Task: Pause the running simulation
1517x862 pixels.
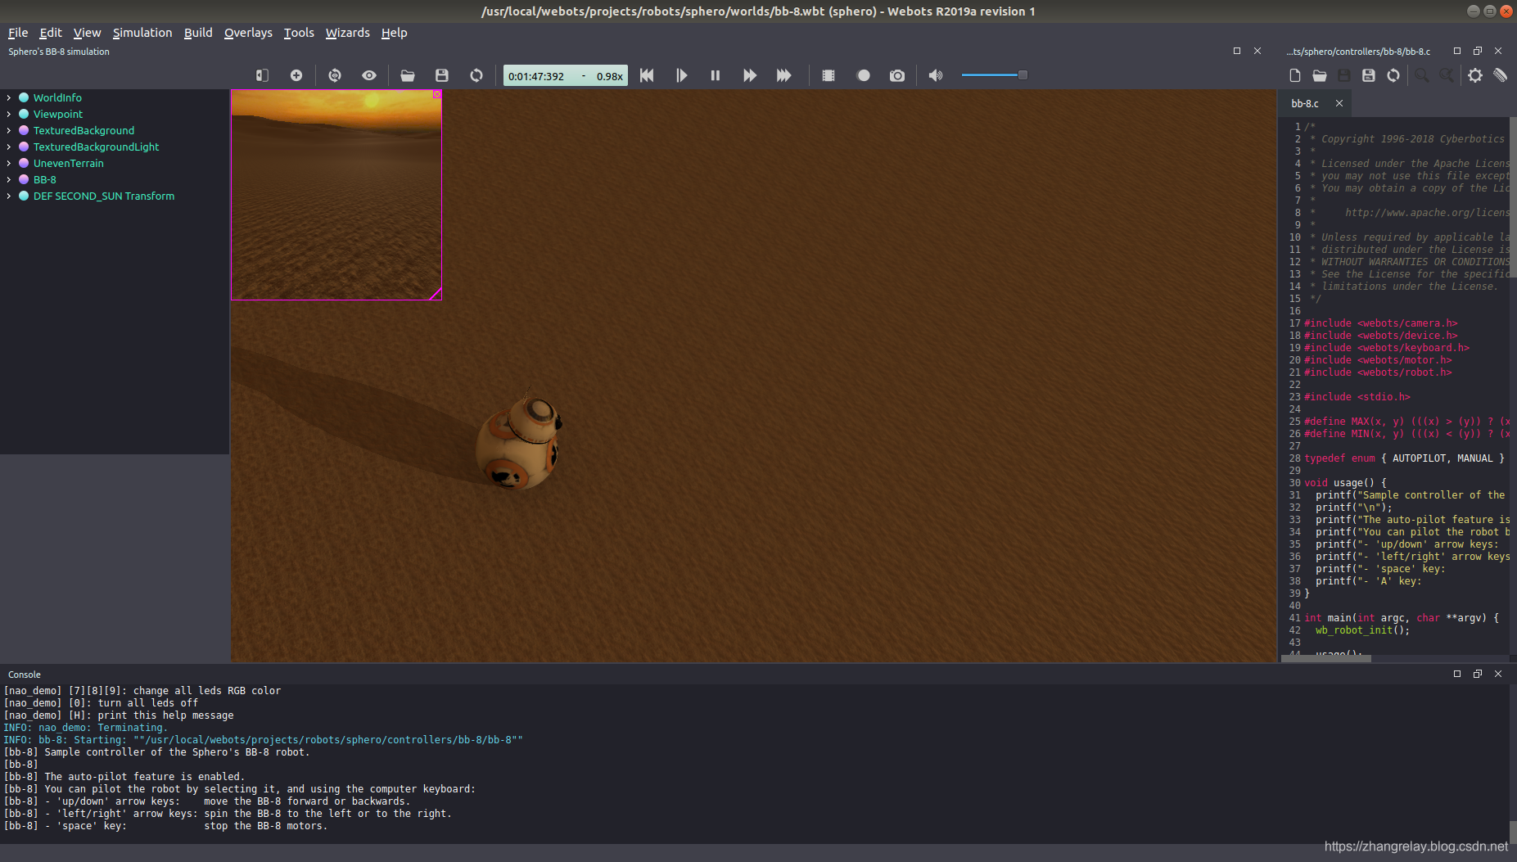Action: pos(716,75)
